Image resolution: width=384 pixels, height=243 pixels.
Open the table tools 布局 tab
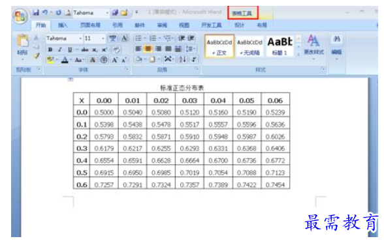262,25
